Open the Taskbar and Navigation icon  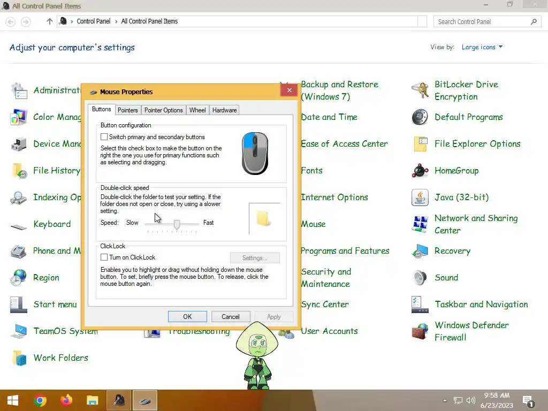click(x=420, y=305)
